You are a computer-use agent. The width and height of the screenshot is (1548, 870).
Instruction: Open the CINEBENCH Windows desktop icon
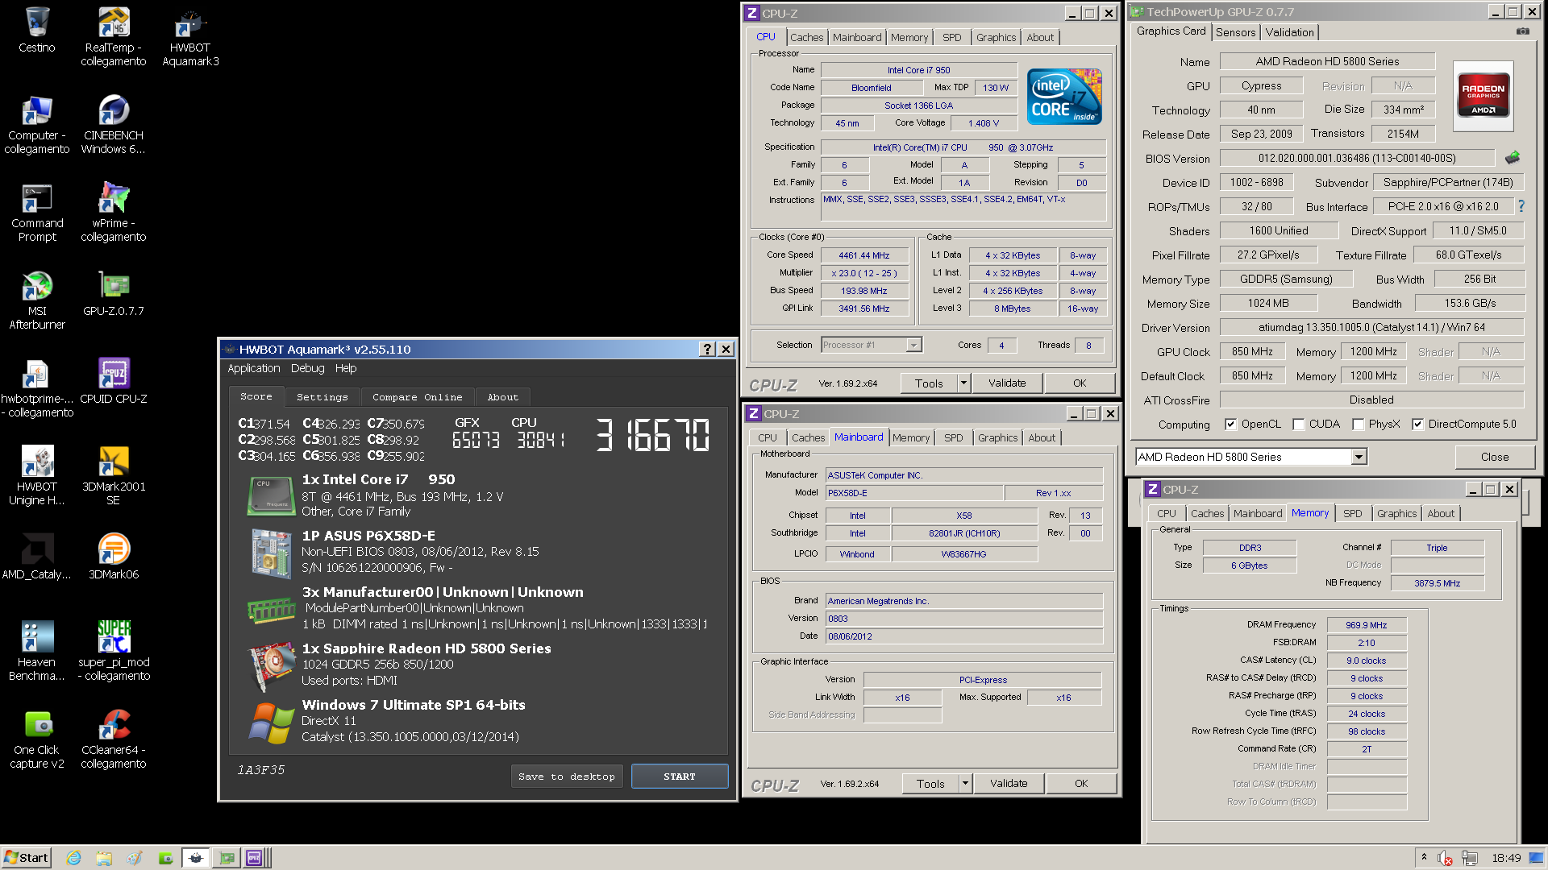click(114, 125)
